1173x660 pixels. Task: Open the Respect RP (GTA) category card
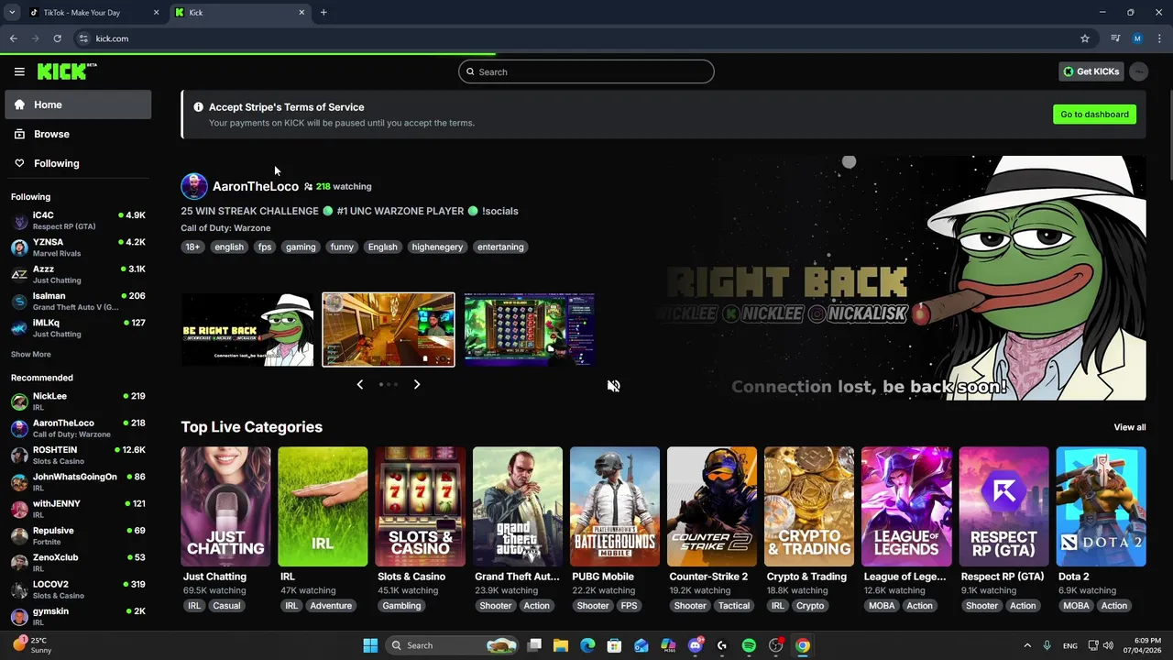coord(1003,507)
